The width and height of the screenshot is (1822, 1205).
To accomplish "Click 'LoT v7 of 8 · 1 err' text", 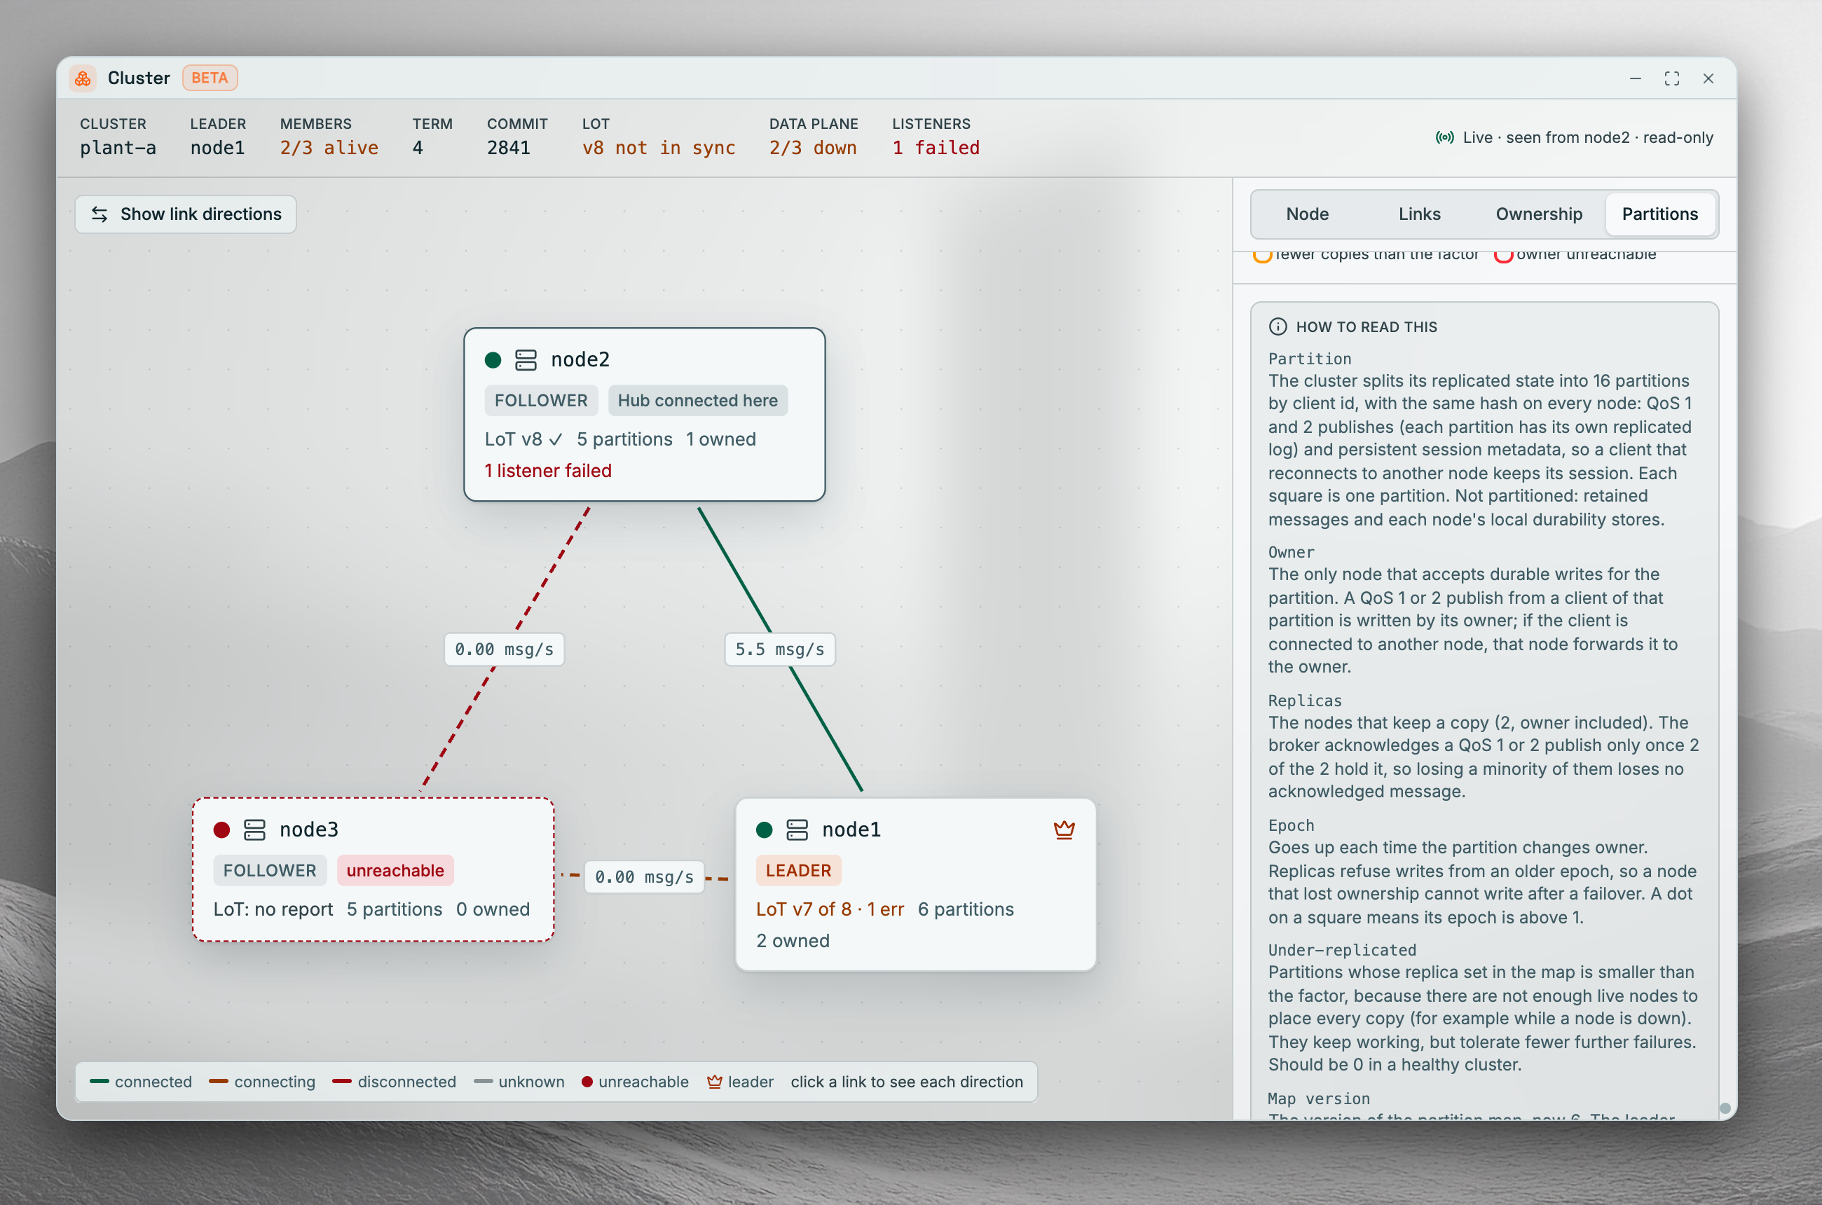I will pos(830,909).
